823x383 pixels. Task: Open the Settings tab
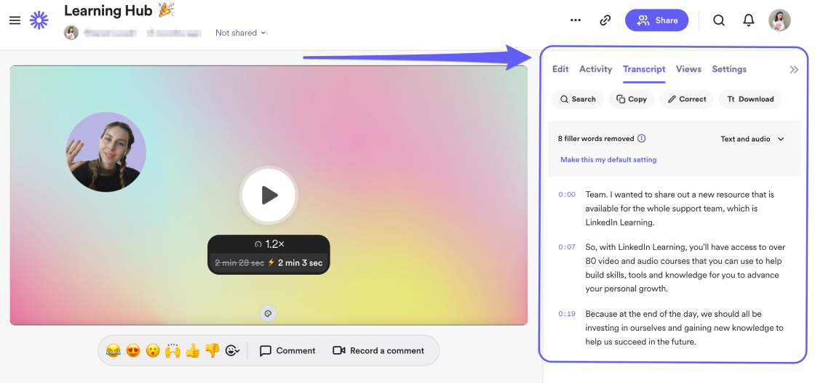[x=729, y=69]
